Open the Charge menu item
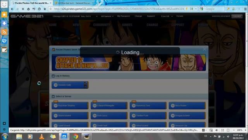The height and width of the screenshot is (140, 248). 138,16
